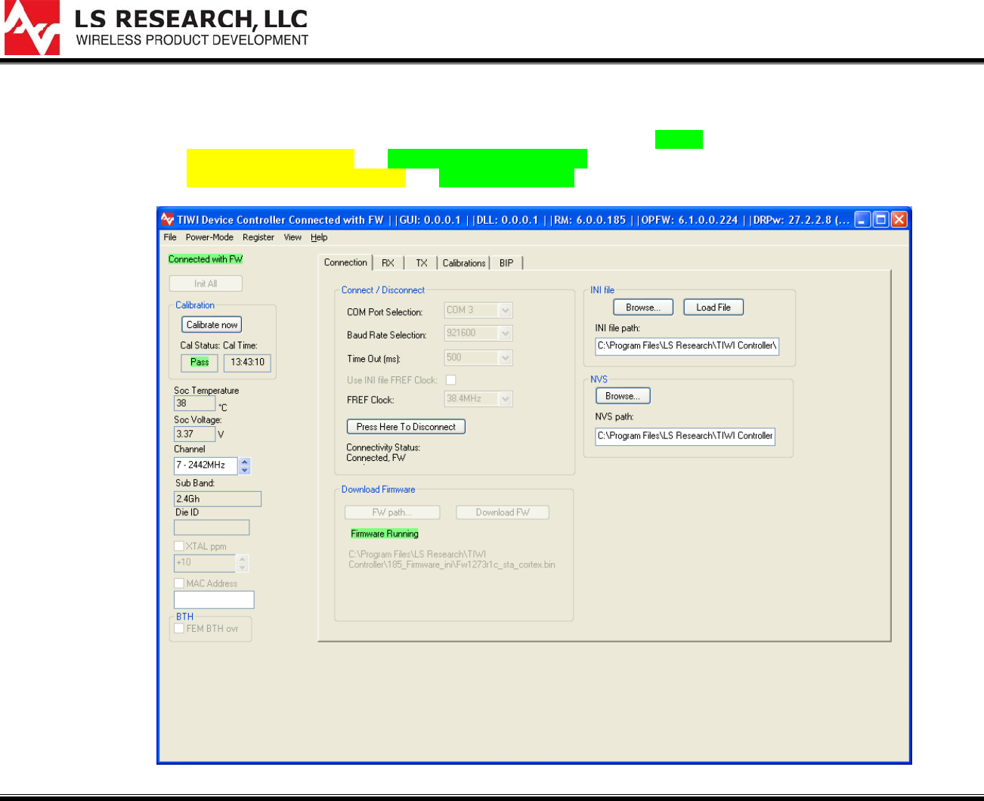This screenshot has width=984, height=801.
Task: Click the firmware file path text
Action: point(452,559)
